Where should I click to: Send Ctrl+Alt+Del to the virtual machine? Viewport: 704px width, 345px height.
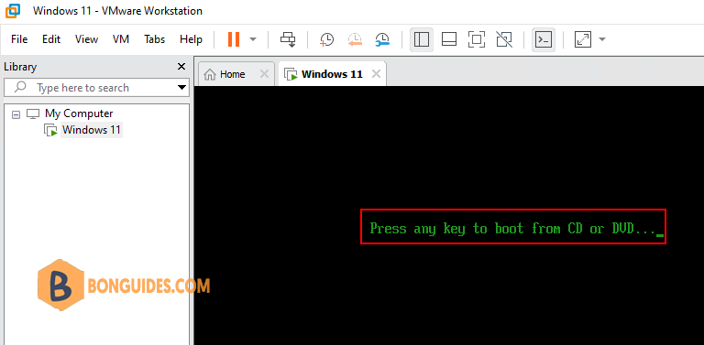click(x=288, y=39)
